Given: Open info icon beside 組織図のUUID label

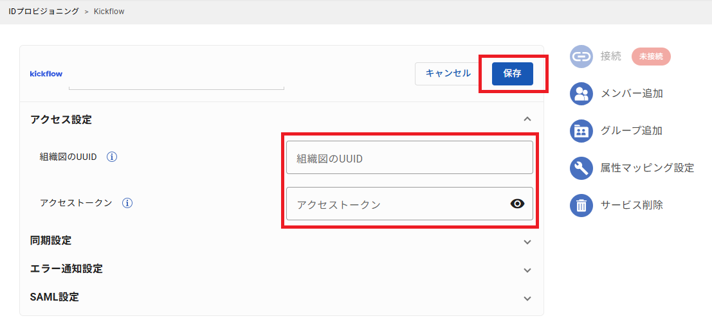Looking at the screenshot, I should click(x=112, y=157).
